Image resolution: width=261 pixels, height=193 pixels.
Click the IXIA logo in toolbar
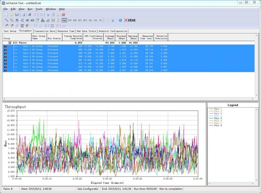(130, 20)
